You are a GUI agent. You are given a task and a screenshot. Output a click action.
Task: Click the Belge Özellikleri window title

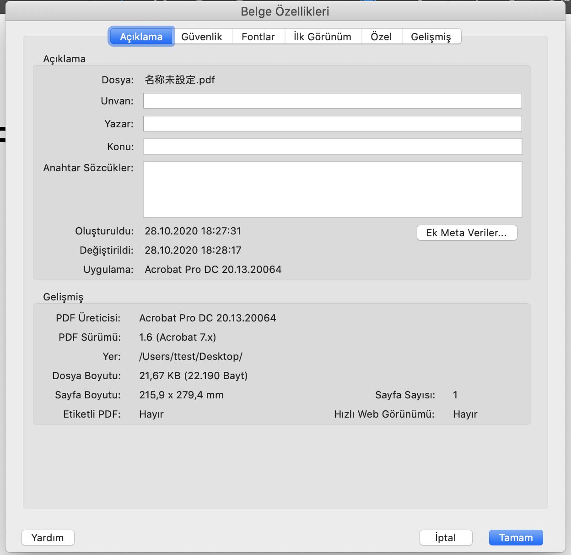point(285,11)
